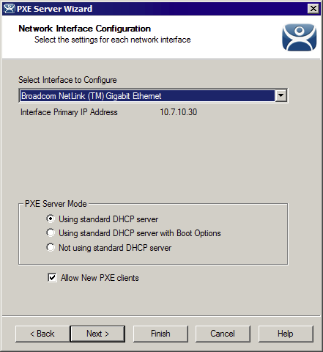Open the interface dropdown arrow
This screenshot has height=352, width=323.
(281, 95)
